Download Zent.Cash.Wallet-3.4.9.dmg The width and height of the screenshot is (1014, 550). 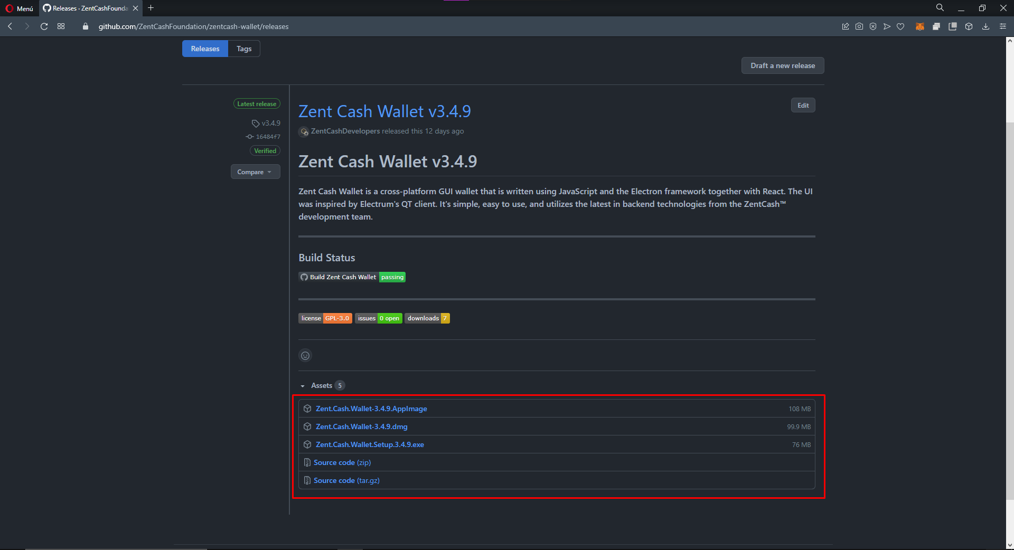(x=362, y=427)
